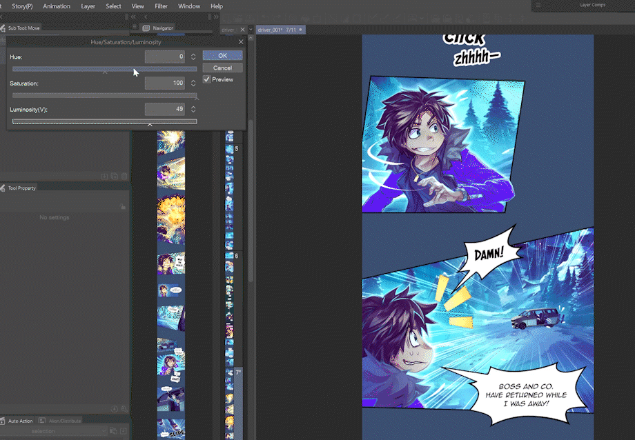Click the single left arrow above Navigator
This screenshot has width=635, height=440.
click(146, 17)
